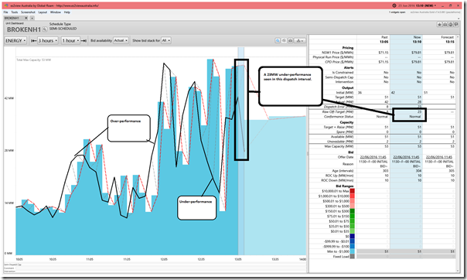Image resolution: width=467 pixels, height=280 pixels.
Task: Click the Age (intervals) 304 value
Action: tap(418, 171)
